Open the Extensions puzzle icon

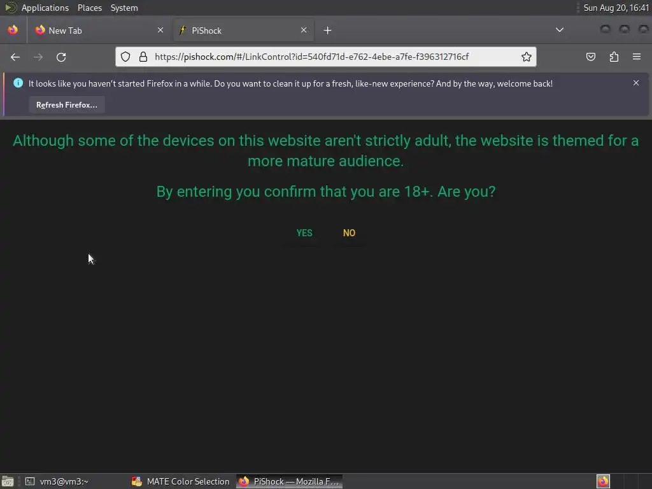point(614,57)
